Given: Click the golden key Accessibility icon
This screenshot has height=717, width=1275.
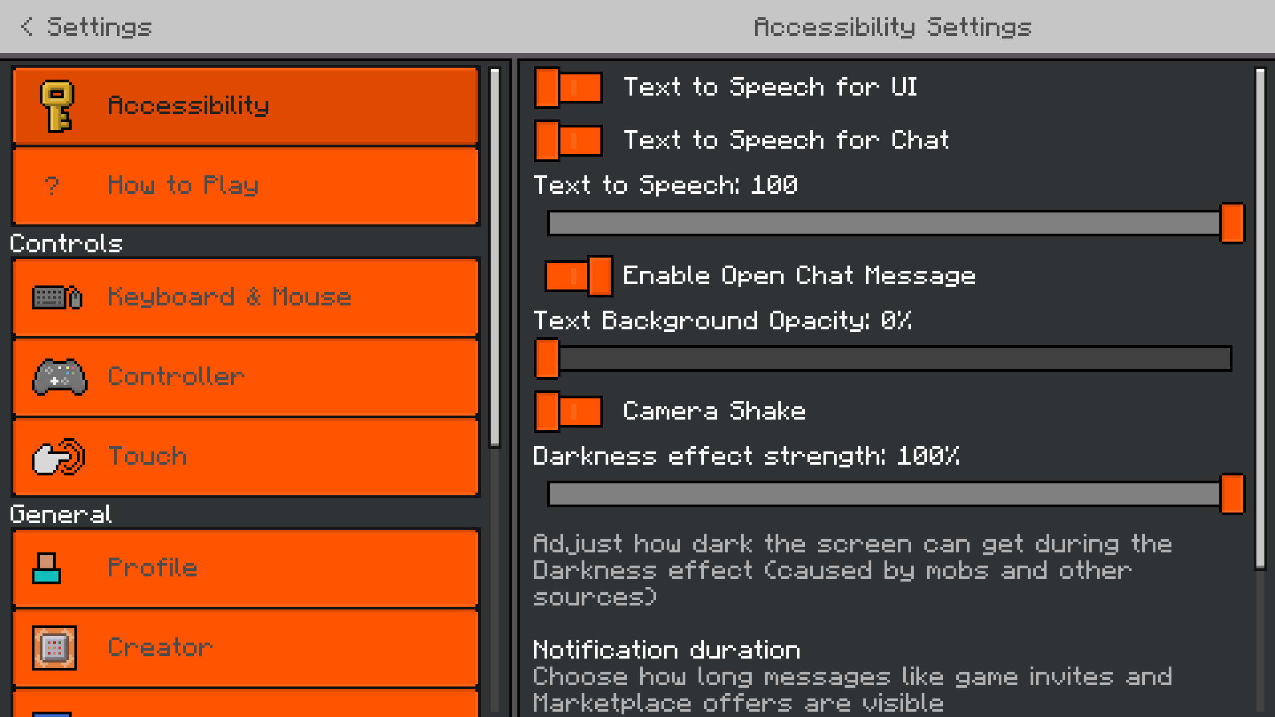Looking at the screenshot, I should (57, 106).
